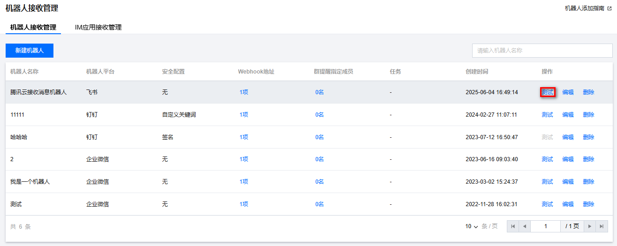Screen dimensions: 617x246
Task: Click 测试 for 腾讯云接收消息机器人
Action: tap(547, 92)
